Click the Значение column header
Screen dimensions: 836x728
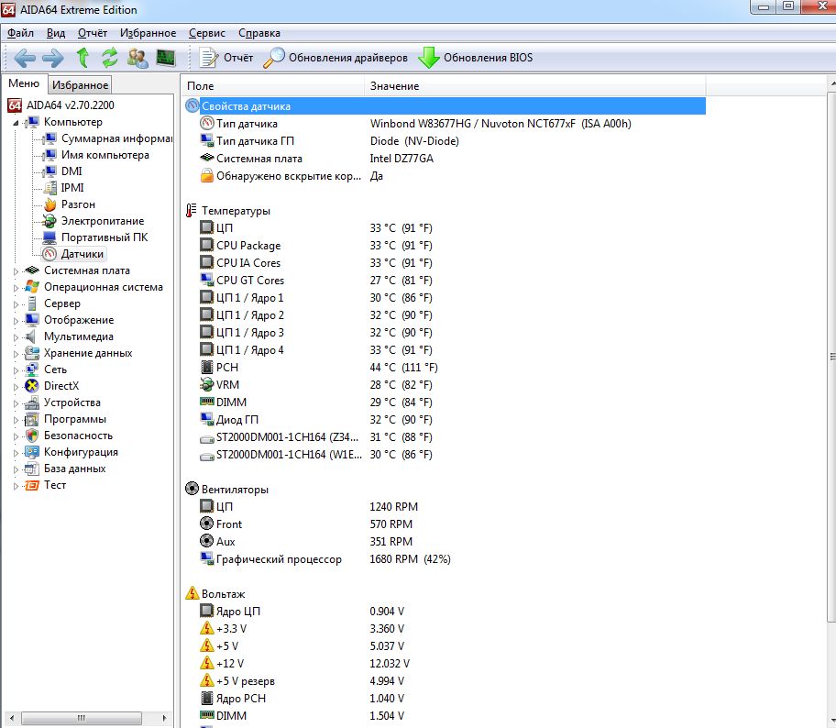point(535,86)
